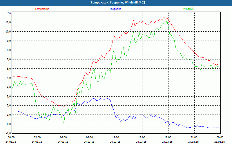Click the blue Taupunkt legend label
The image size is (232, 145).
pos(115,9)
